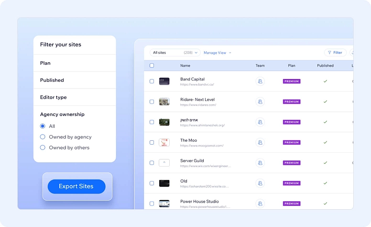Click the published checkmark for Old site
Viewport: 371px width, 227px height.
(325, 183)
